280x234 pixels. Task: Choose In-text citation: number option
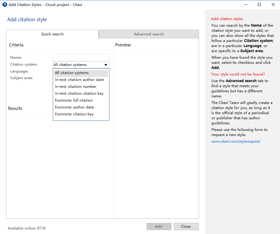81,87
